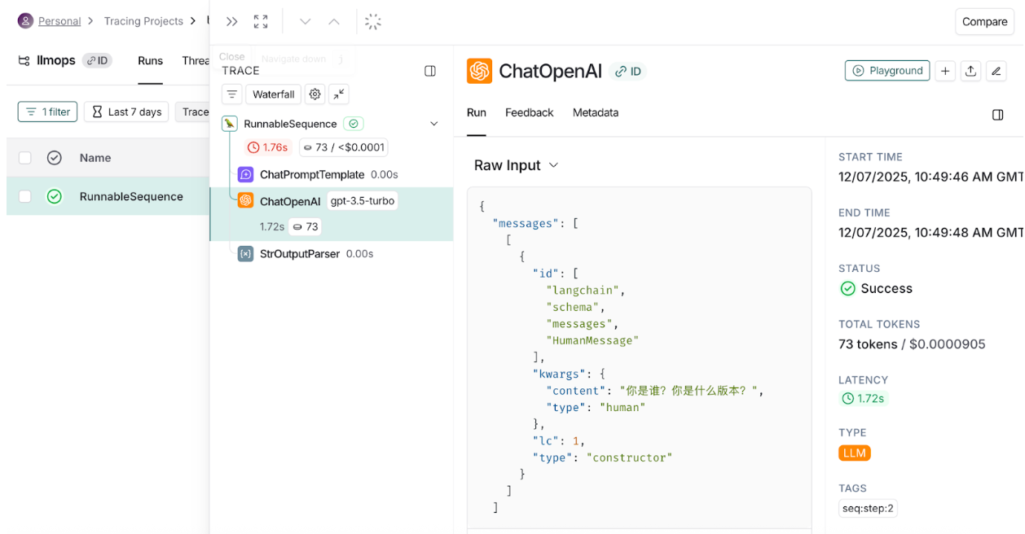Open the Playground button
1025x534 pixels.
[887, 71]
